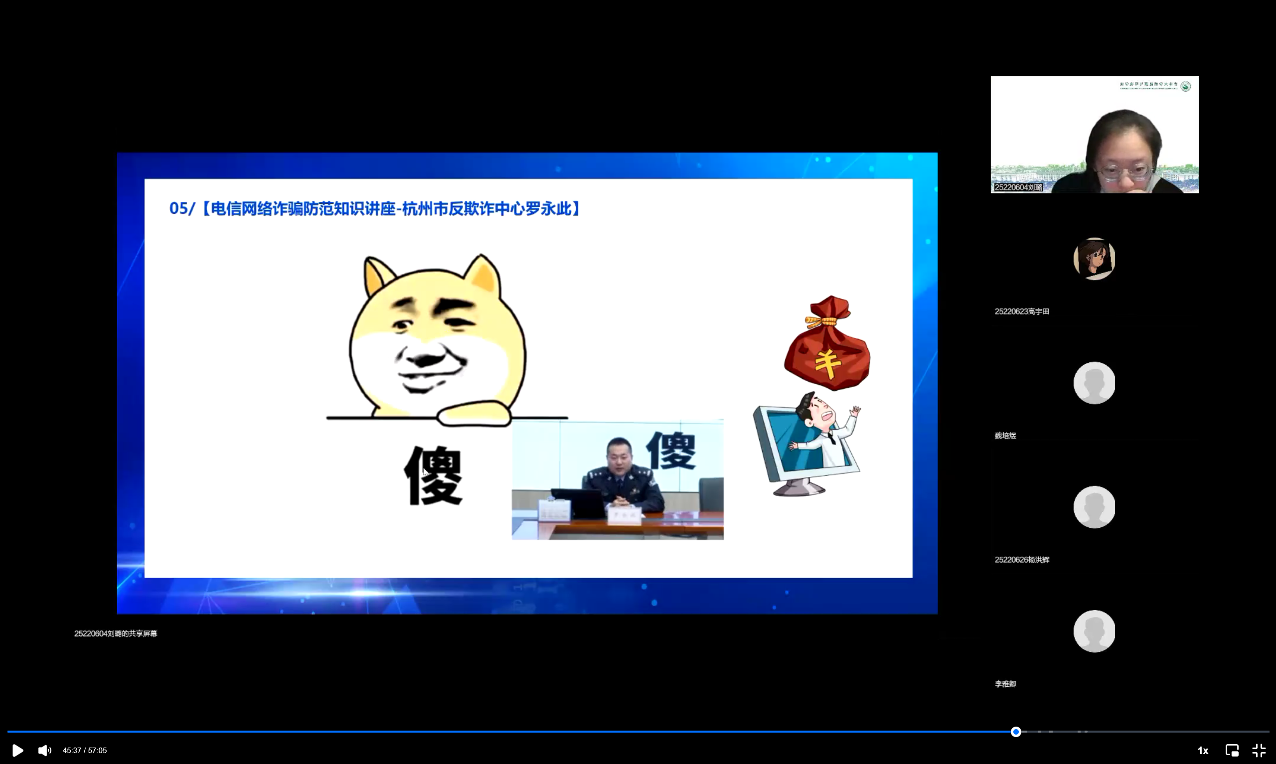1276x764 pixels.
Task: Click the 25220604刘璐的共享屏幕 label
Action: 115,633
